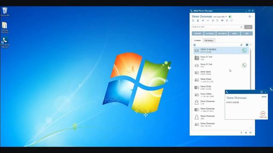The height and width of the screenshot is (153, 273).
Task: Open Recycle Bin on the desktop
Action: [x=5, y=11]
